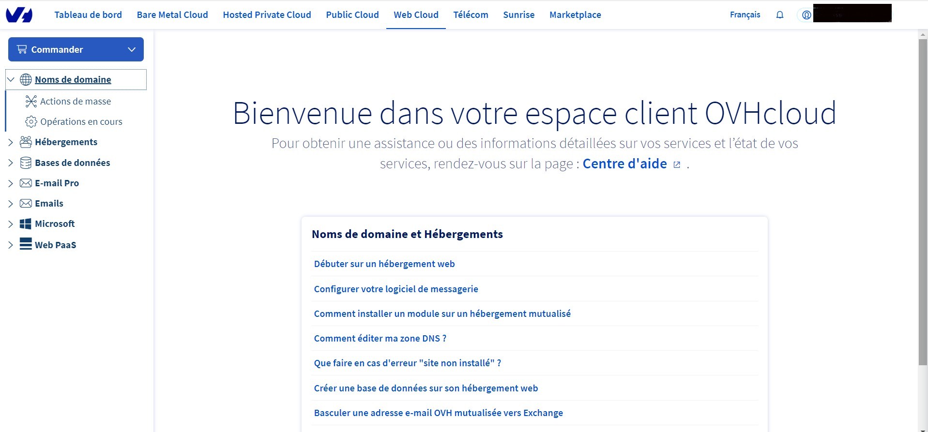Screen dimensions: 928x432
Task: Go to the Marketplace menu item
Action: (575, 15)
